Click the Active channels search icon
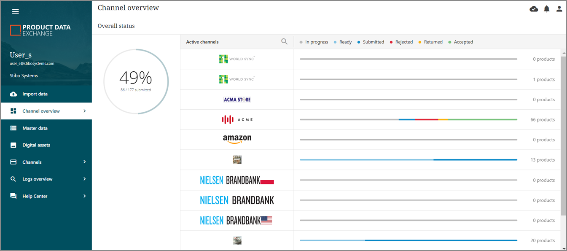The image size is (567, 251). click(x=285, y=42)
